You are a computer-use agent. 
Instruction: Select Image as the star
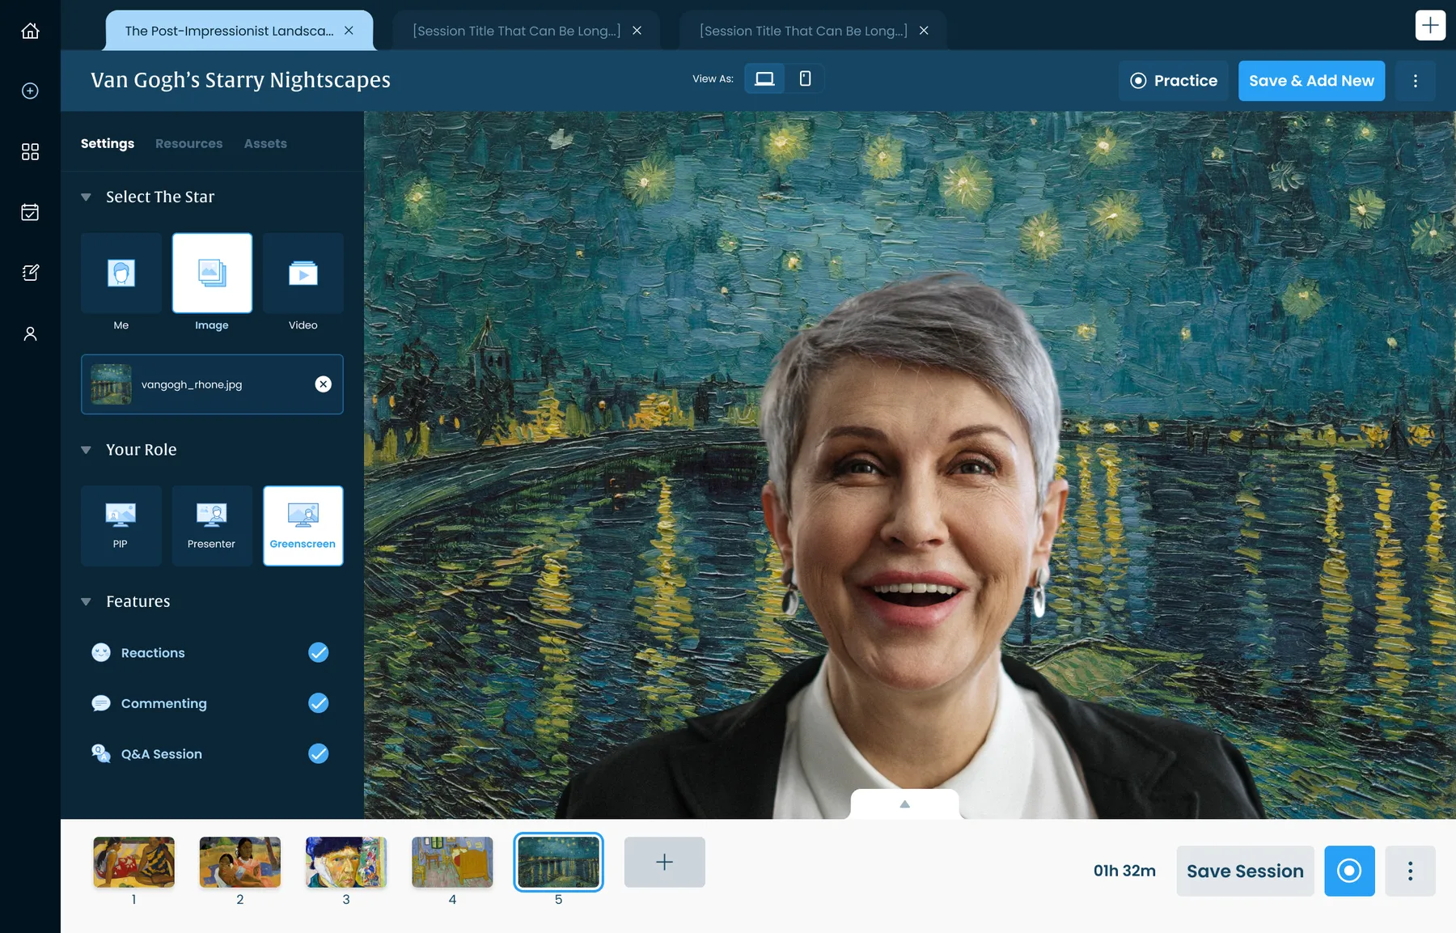(212, 274)
